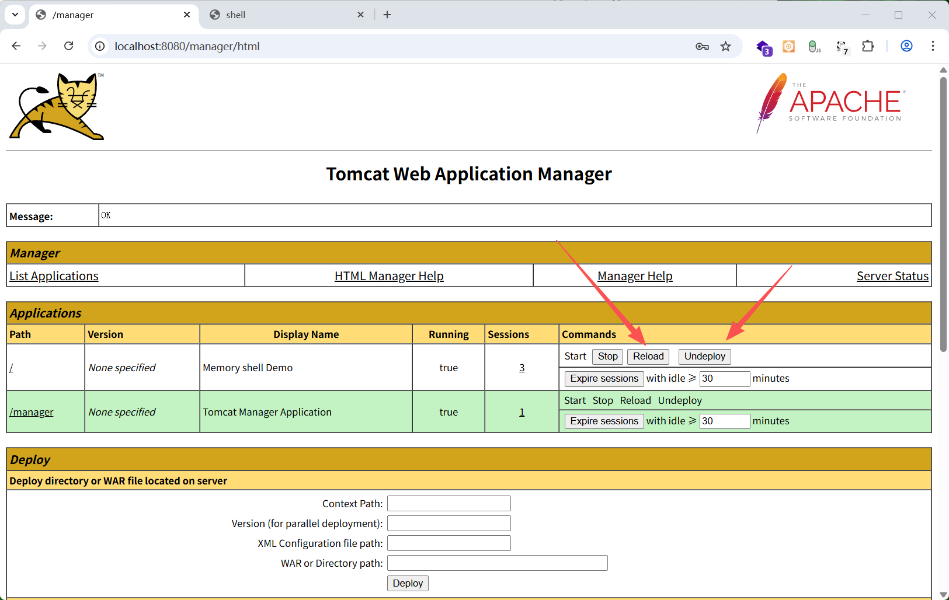Reload the page with the refresh icon
The width and height of the screenshot is (949, 600).
[68, 46]
